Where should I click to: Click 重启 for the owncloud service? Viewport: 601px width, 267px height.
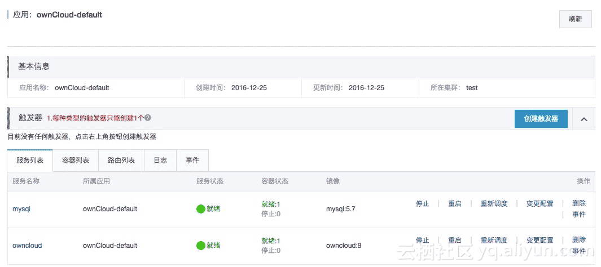(455, 240)
